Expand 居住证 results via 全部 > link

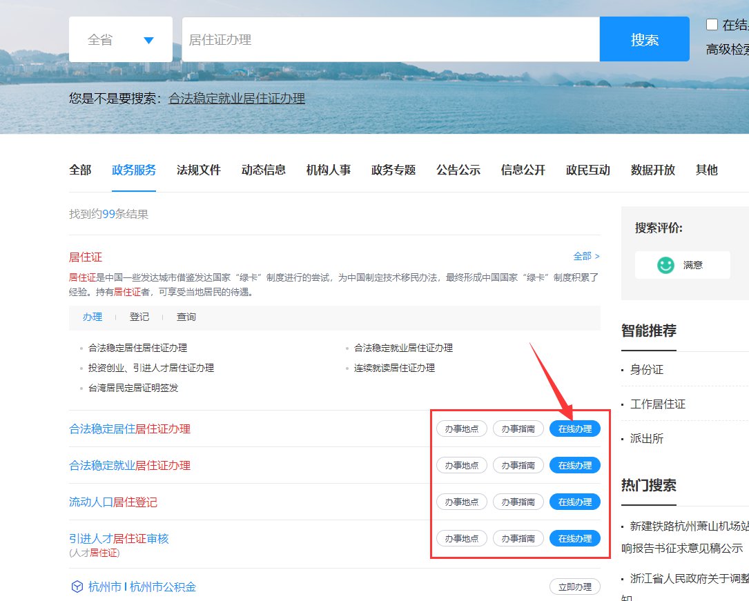click(x=586, y=256)
